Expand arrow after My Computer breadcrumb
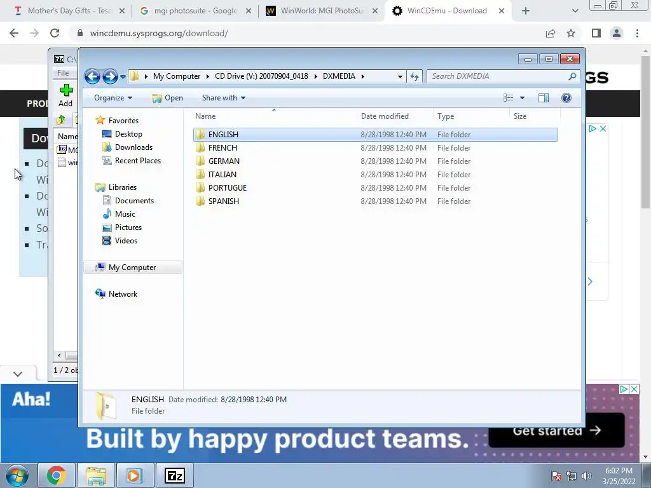Image resolution: width=651 pixels, height=488 pixels. 208,76
